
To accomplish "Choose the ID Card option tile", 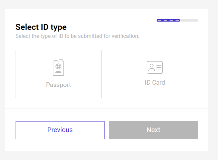I will (x=155, y=74).
